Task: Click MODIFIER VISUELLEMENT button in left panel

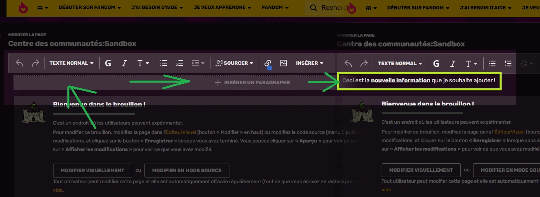Action: 93,170
